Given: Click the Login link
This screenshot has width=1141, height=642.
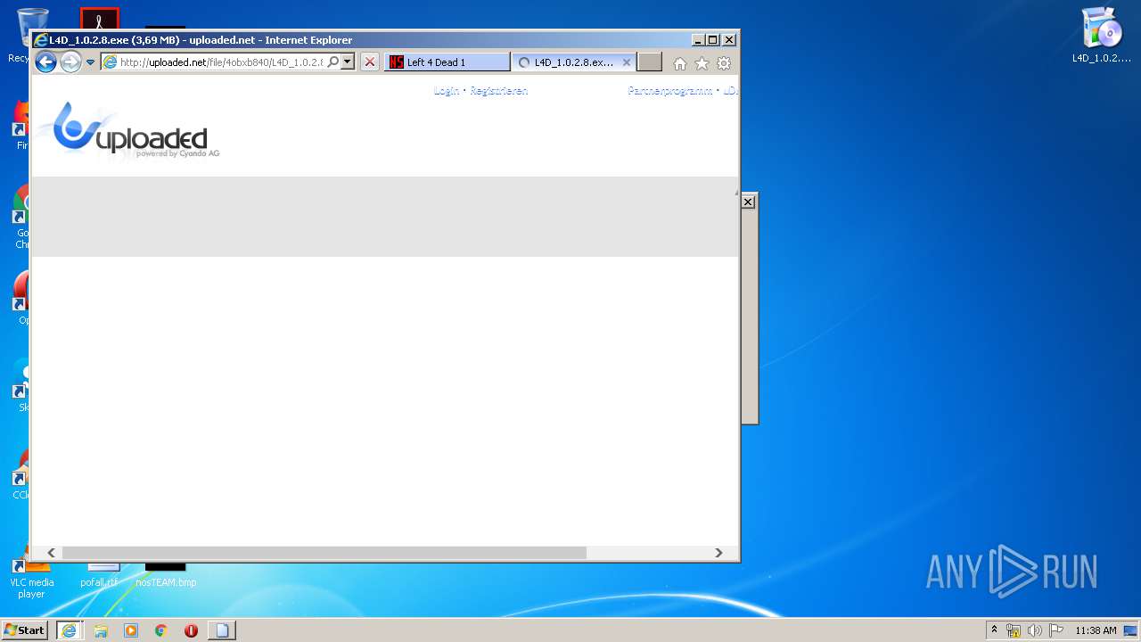Looking at the screenshot, I should [x=447, y=91].
